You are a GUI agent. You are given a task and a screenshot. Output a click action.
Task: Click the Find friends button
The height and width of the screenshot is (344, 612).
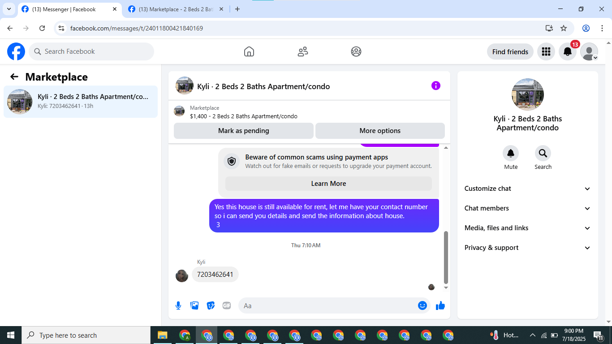[510, 52]
